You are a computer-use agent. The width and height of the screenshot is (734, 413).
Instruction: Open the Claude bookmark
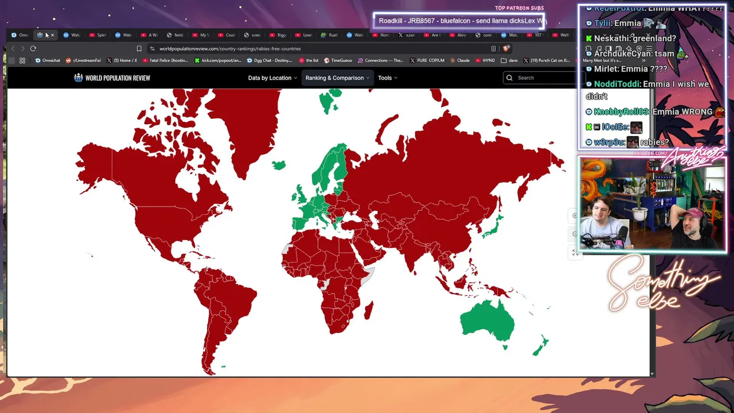pyautogui.click(x=460, y=60)
